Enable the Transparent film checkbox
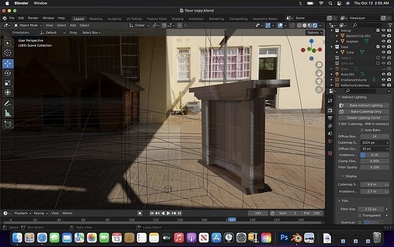The image size is (394, 247). pyautogui.click(x=360, y=215)
